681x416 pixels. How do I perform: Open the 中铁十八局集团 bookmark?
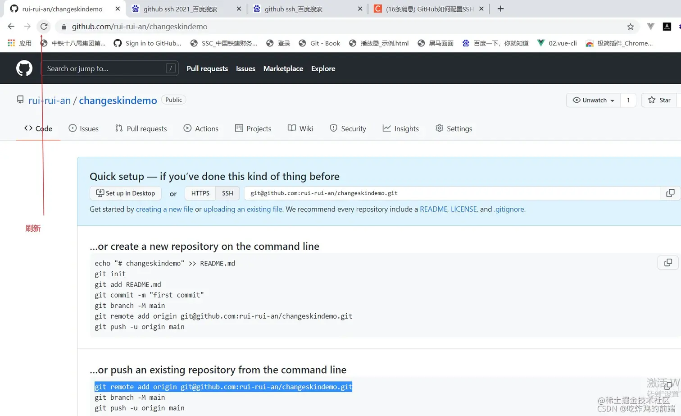pyautogui.click(x=73, y=43)
